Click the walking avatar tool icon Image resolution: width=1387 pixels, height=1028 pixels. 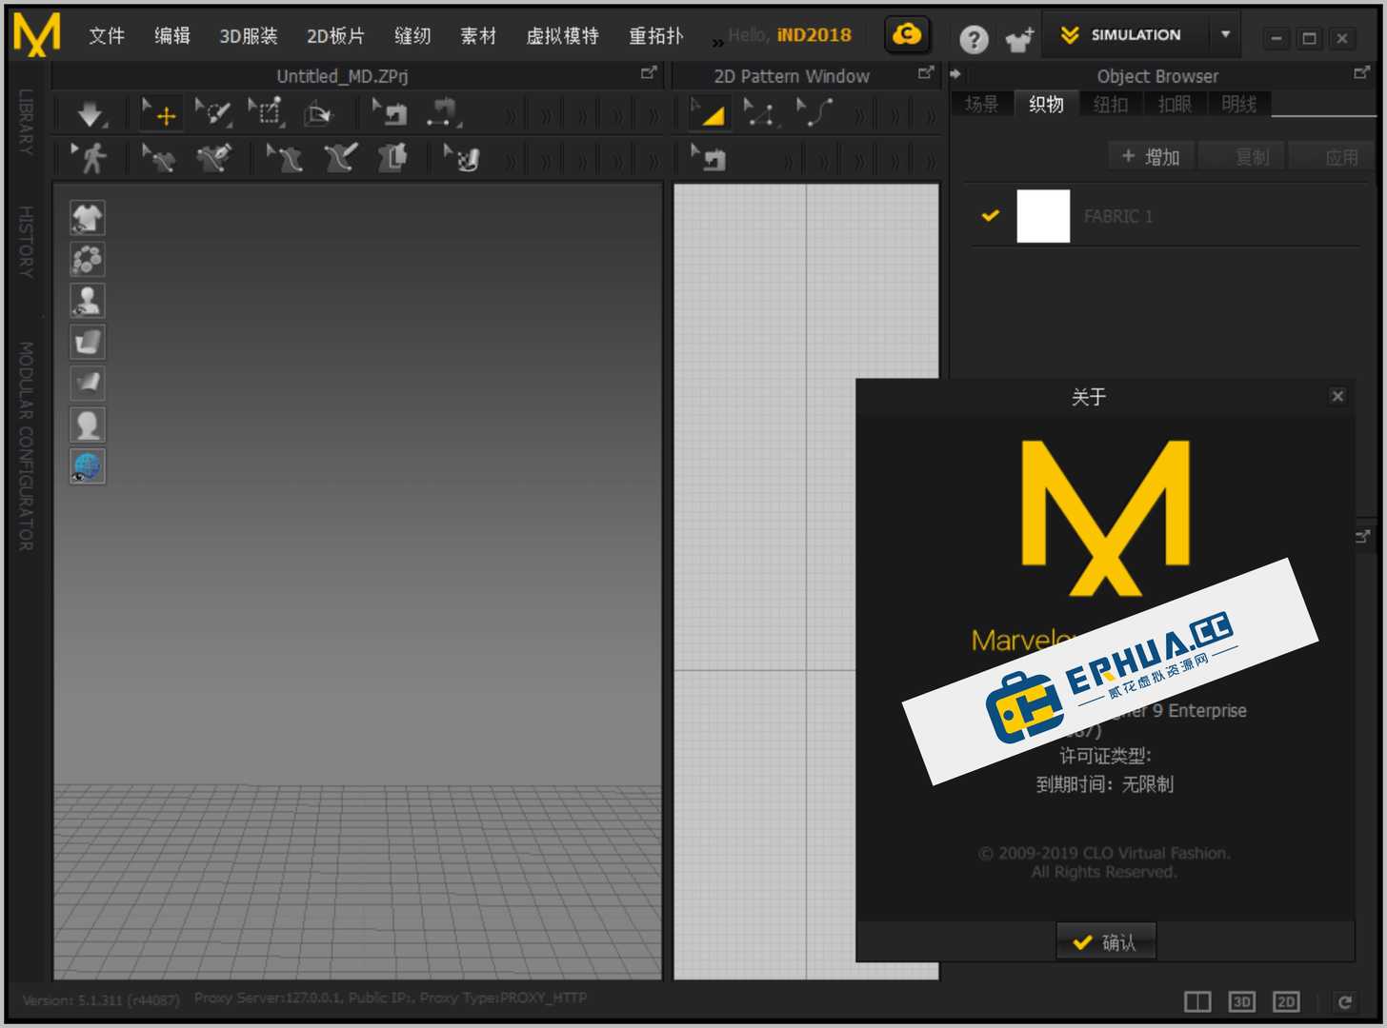click(x=90, y=158)
